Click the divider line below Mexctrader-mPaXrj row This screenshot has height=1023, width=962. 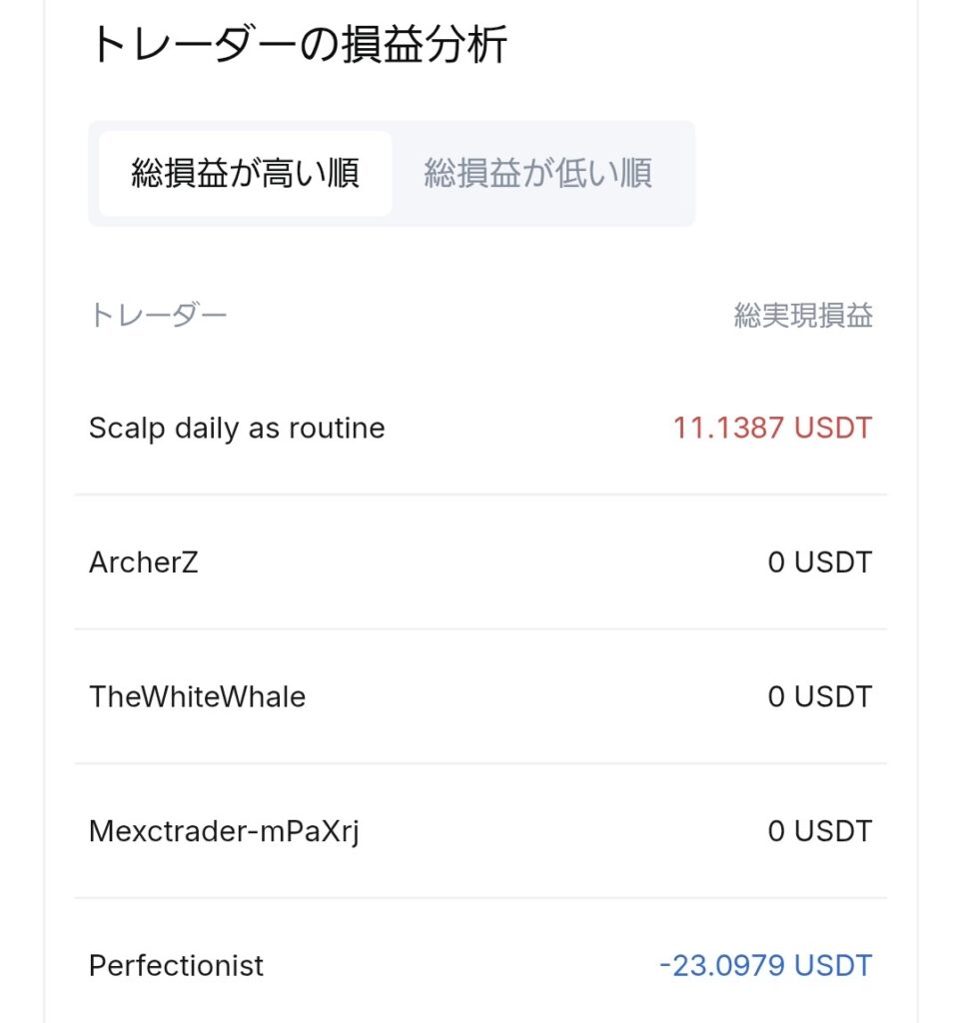tap(480, 898)
